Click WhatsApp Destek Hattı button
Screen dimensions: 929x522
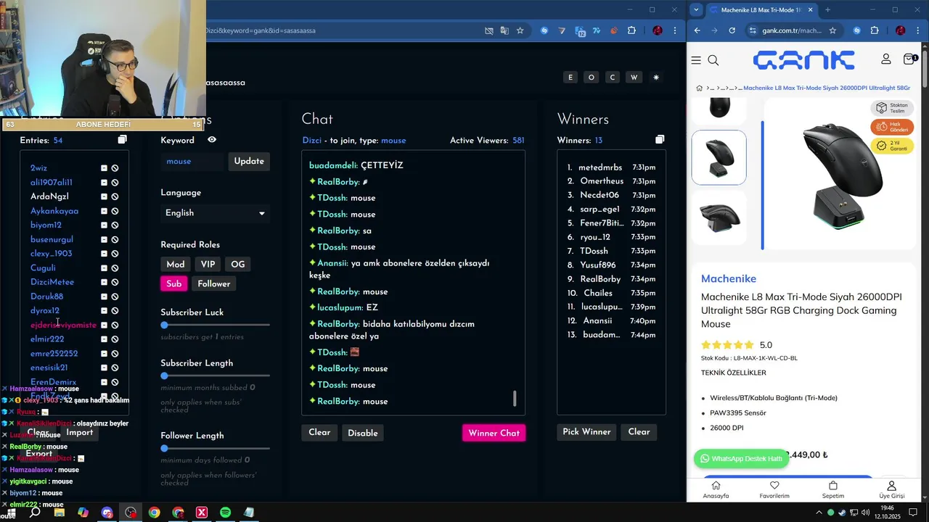pos(741,459)
